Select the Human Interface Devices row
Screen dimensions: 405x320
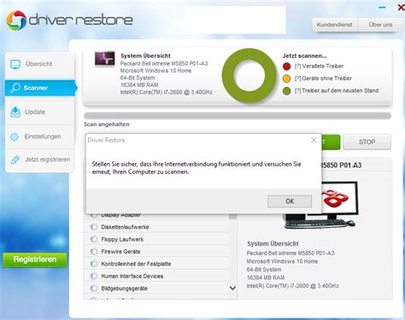point(157,276)
